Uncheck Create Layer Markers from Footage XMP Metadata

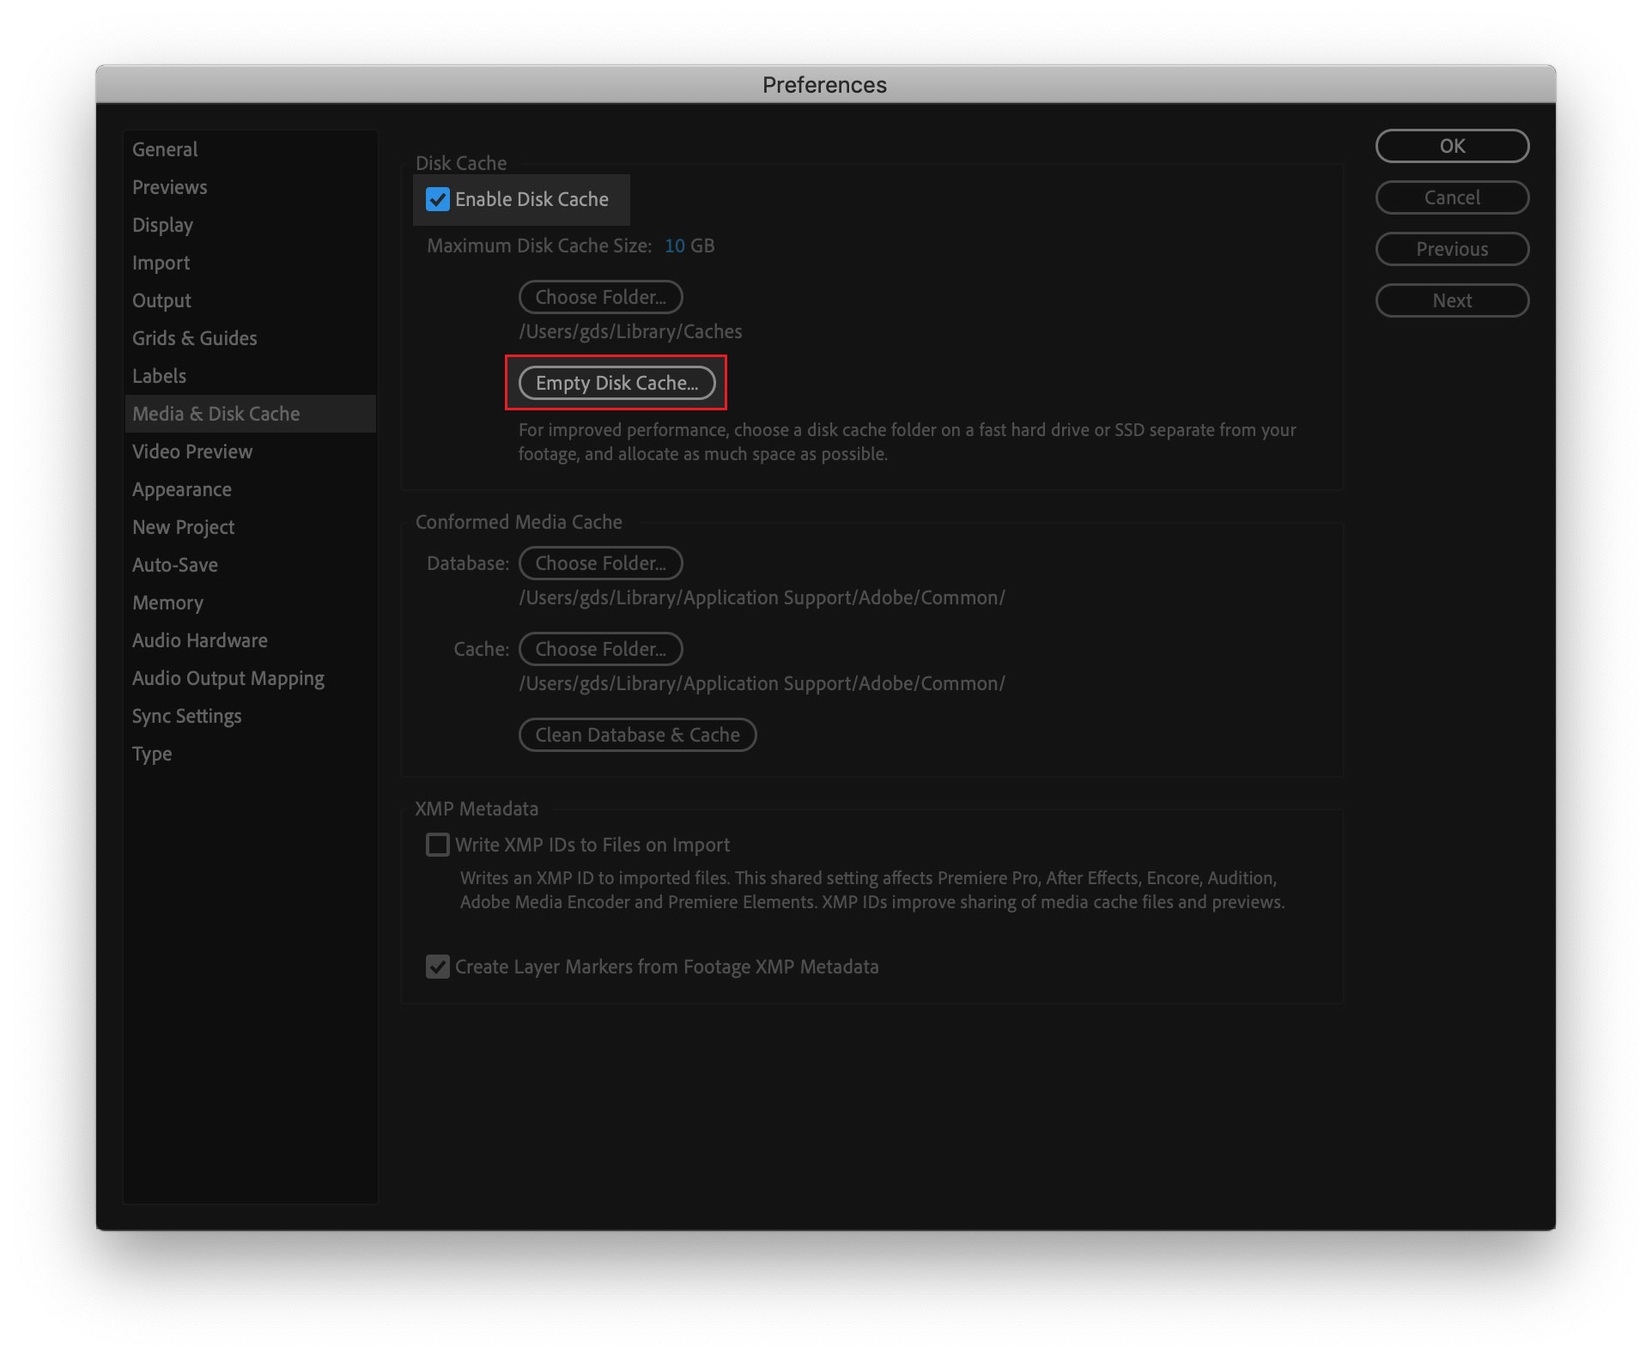[438, 967]
